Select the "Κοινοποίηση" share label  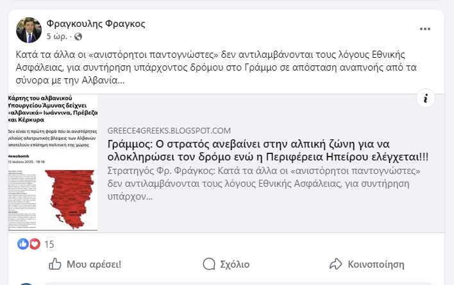[x=376, y=264]
